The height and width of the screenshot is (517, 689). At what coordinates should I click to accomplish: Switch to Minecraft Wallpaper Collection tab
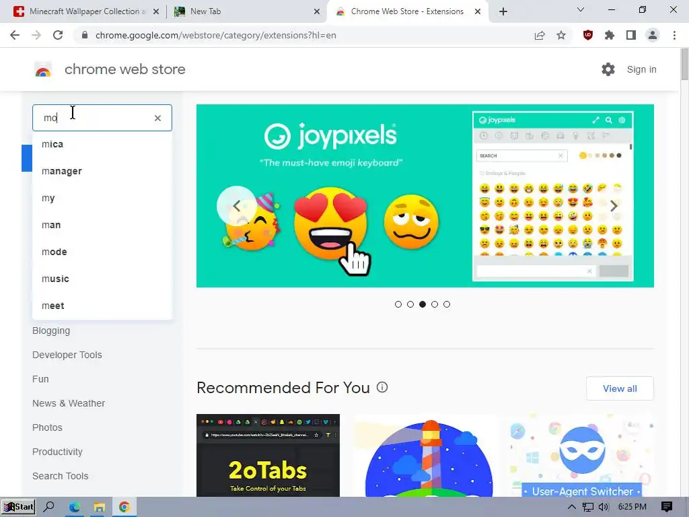(87, 11)
